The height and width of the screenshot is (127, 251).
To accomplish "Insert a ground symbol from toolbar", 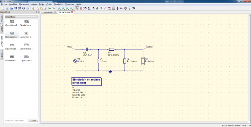I will (x=117, y=8).
